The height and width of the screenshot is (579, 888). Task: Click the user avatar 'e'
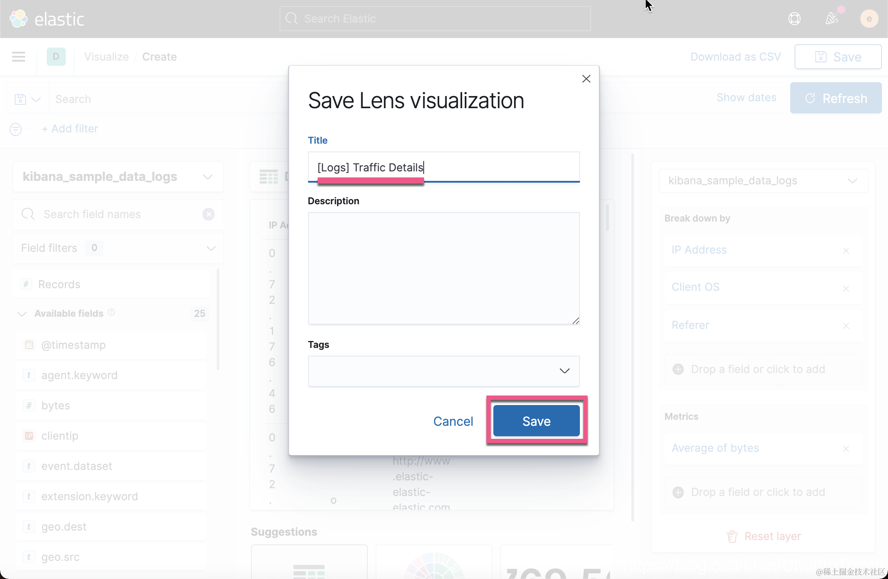click(869, 19)
